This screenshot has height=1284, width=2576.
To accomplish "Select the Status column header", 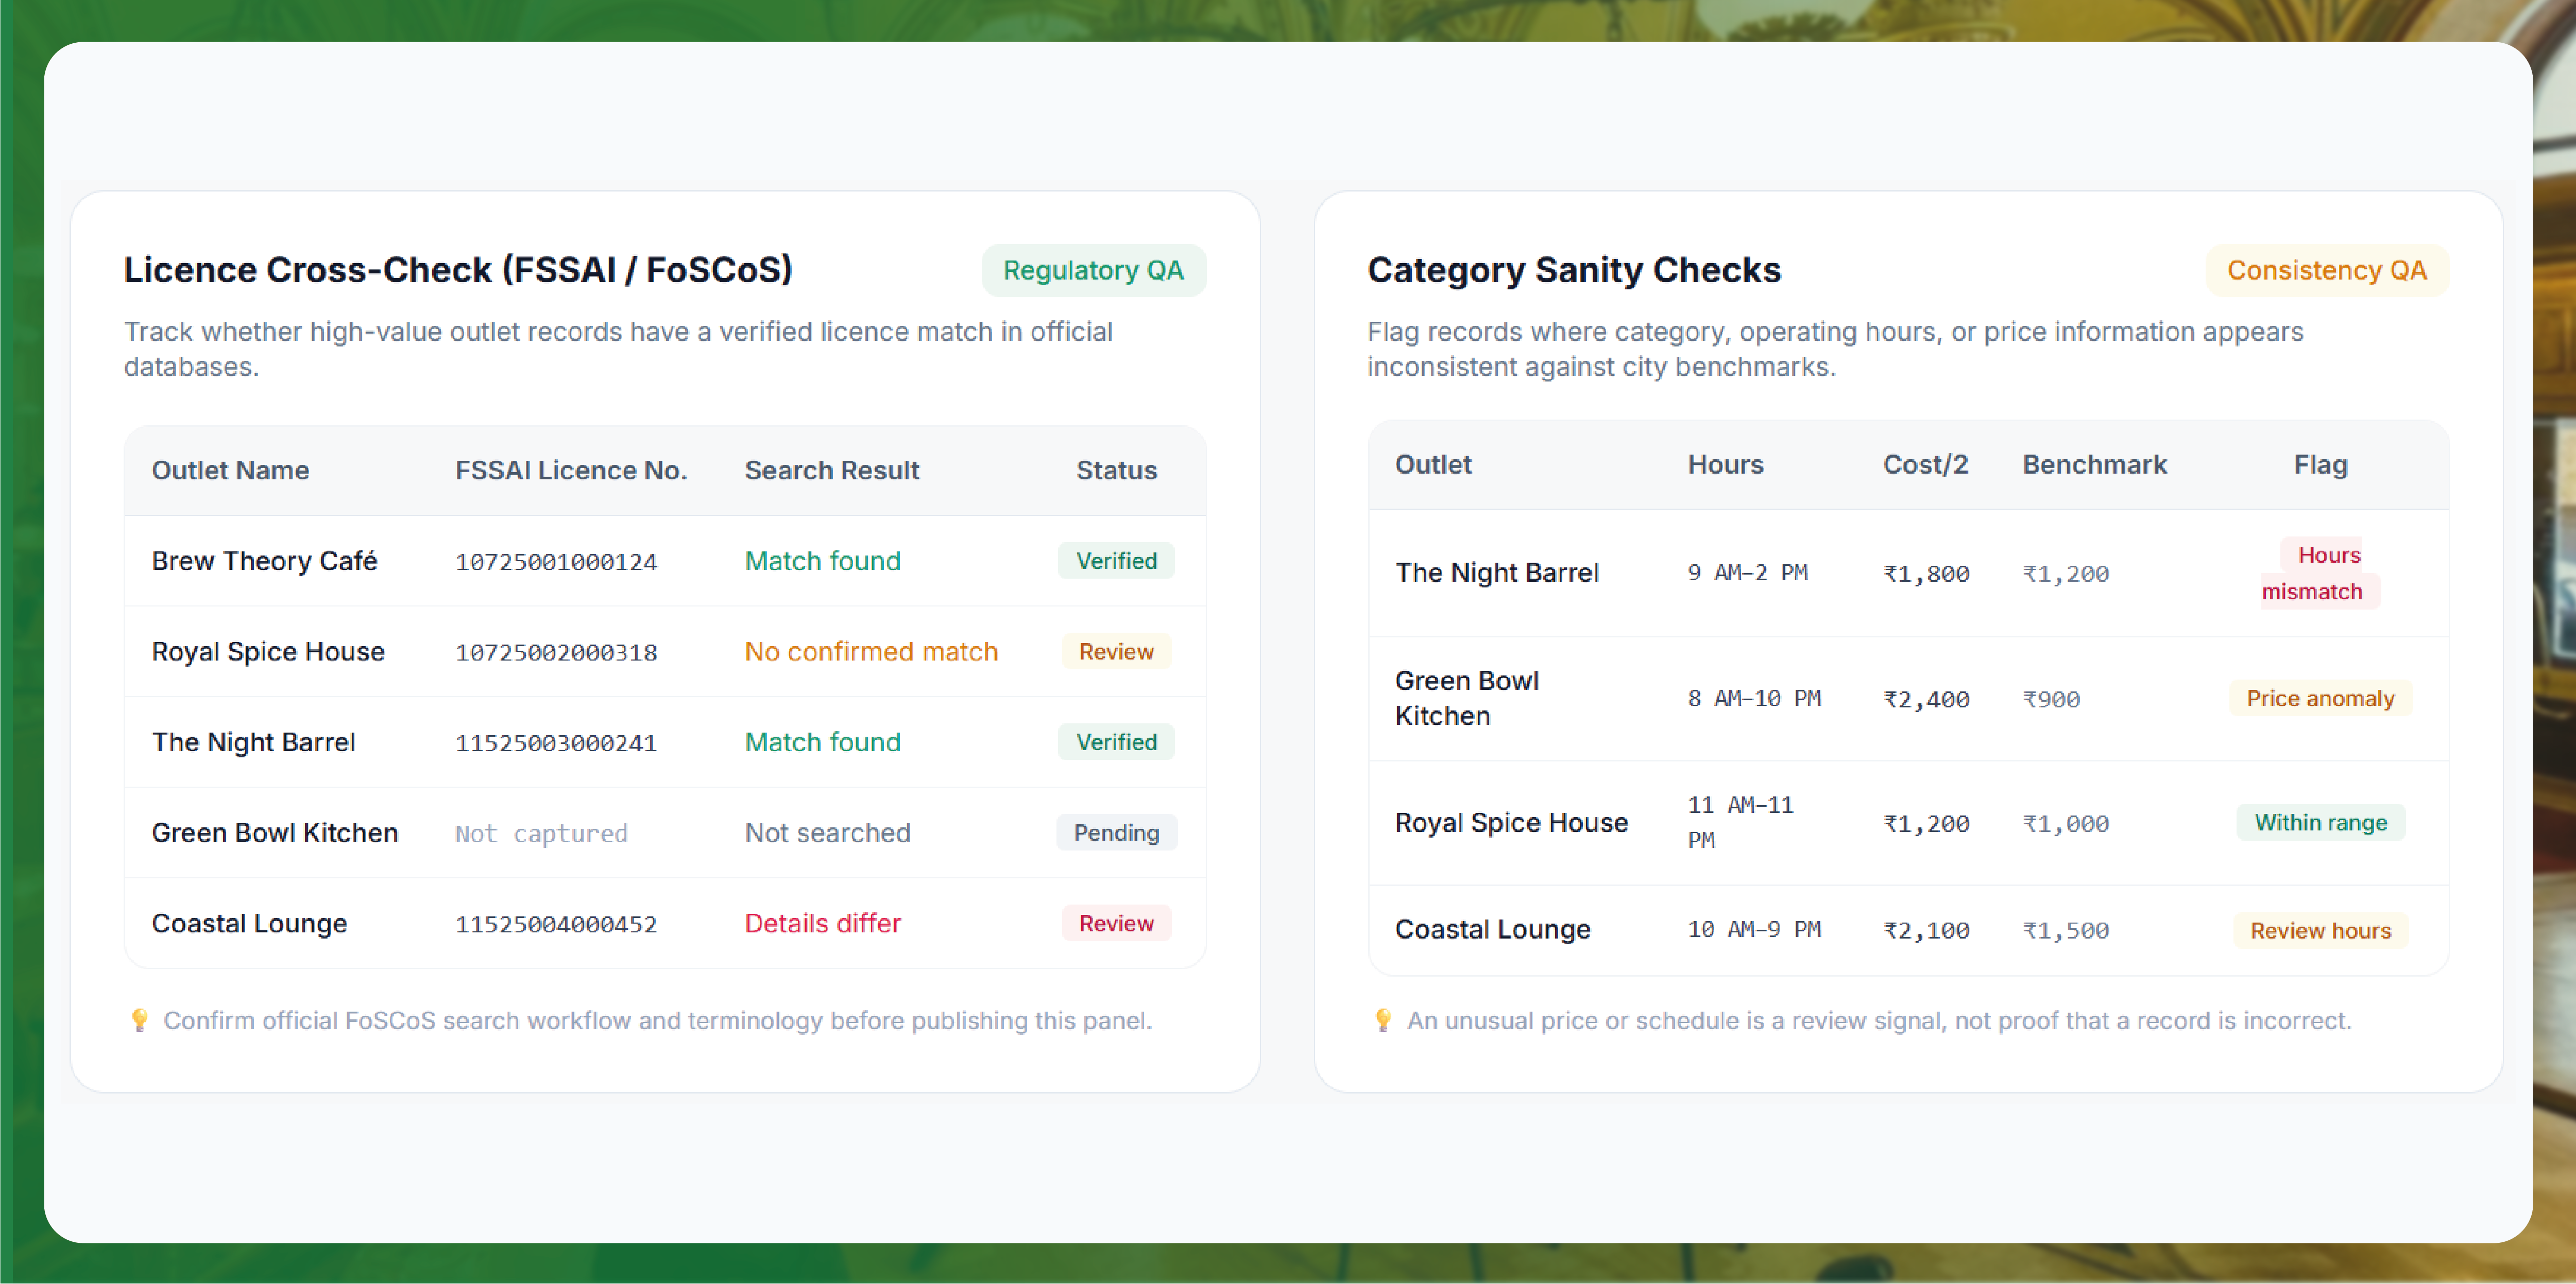I will pos(1116,471).
